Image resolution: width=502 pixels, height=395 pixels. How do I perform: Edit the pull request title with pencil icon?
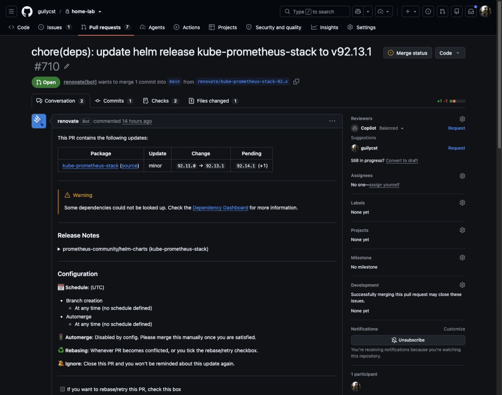click(67, 66)
